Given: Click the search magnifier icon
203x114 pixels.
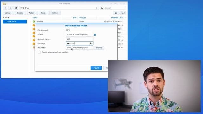Looking at the screenshot, I should (102, 8).
